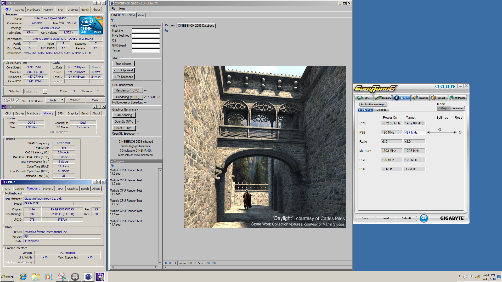This screenshot has width=502, height=282.
Task: Click the Validate button in CPU-Z
Action: click(75, 100)
